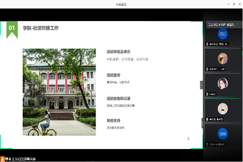Select the fourth participant's beige avatar
This screenshot has height=162, width=243.
[x=222, y=109]
